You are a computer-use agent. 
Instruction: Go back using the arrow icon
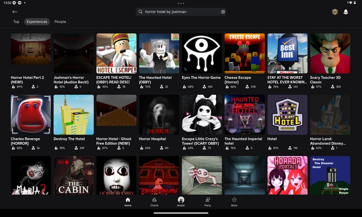15,12
